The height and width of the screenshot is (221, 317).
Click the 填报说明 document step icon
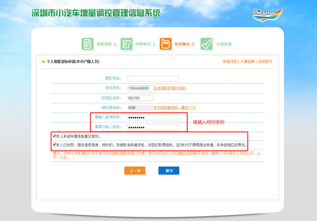point(87,44)
